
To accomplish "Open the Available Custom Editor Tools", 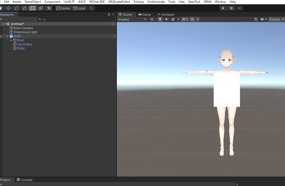I will 49,8.
